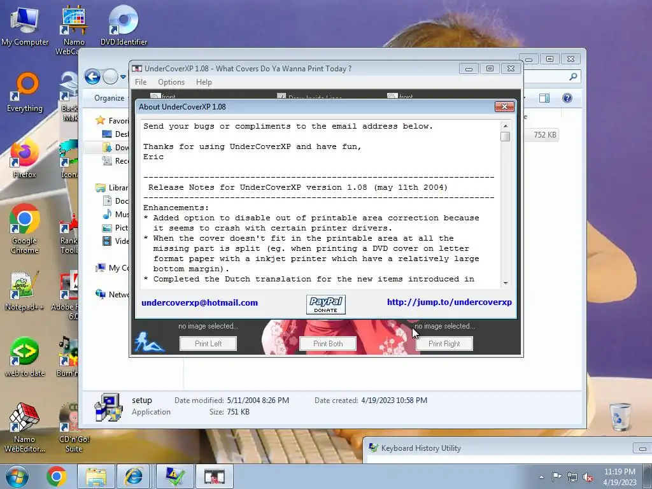Open DVD Identifier desktop shortcut

124,25
